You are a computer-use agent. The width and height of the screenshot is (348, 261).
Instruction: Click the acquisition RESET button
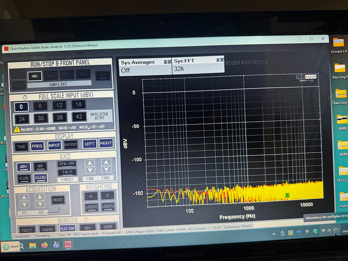pos(58,200)
